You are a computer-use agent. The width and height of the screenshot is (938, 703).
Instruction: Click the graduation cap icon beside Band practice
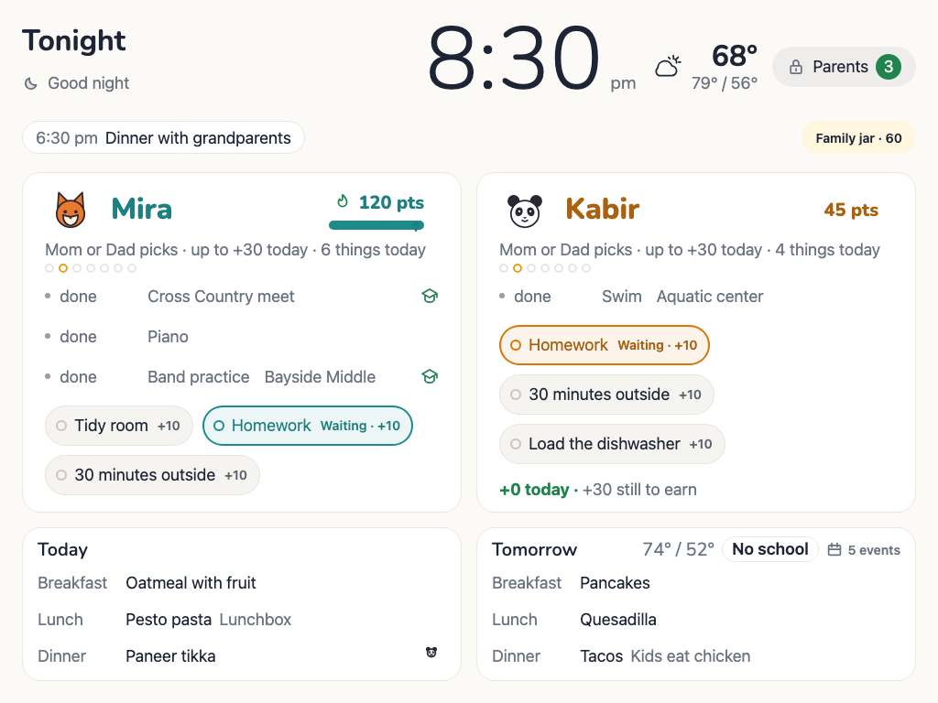tap(430, 376)
